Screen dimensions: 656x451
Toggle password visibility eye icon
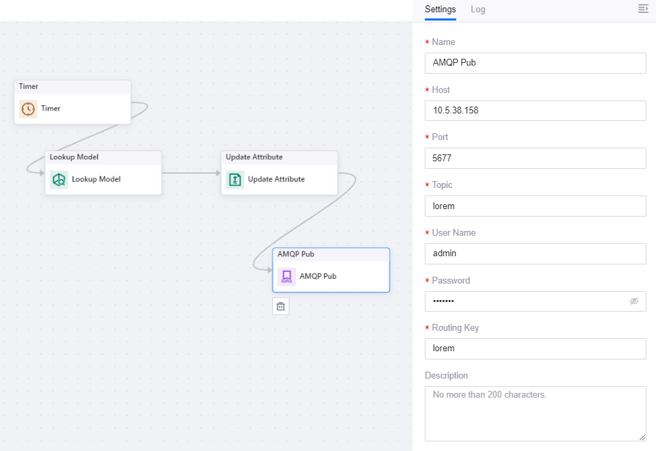633,301
